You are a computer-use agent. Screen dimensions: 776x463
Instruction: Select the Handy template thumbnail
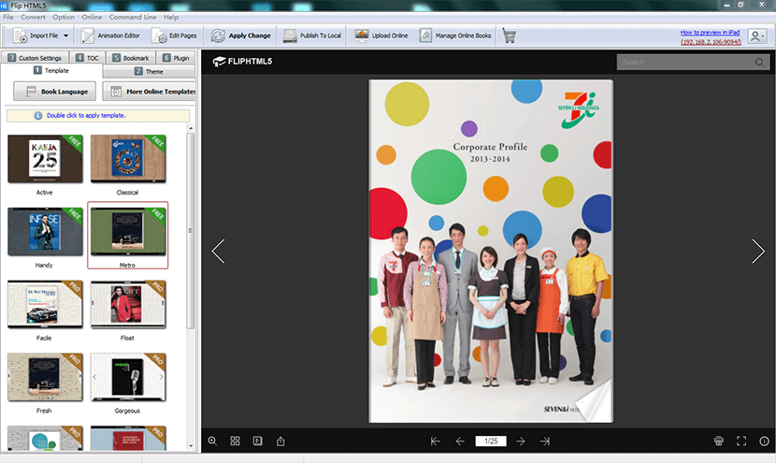coord(45,232)
